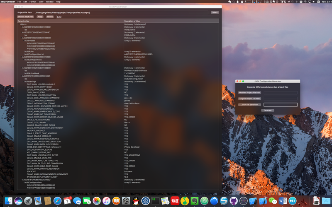Image resolution: width=332 pixels, height=207 pixels.
Task: Collapse the buildSettings disclosure triangle
Action: pyautogui.click(x=23, y=82)
